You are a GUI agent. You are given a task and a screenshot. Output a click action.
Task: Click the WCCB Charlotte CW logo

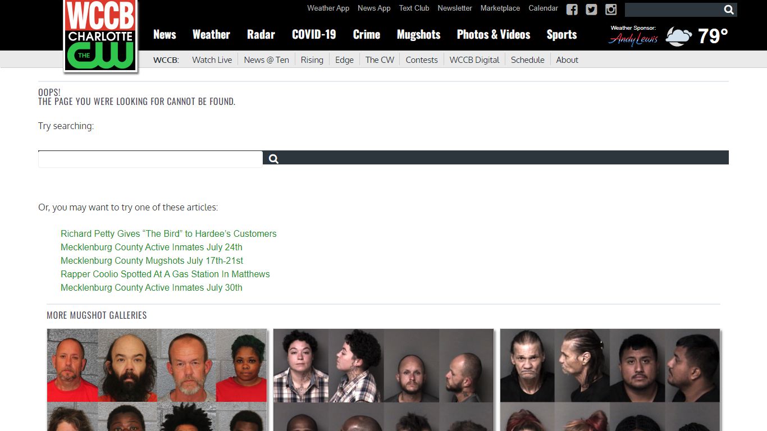(101, 35)
